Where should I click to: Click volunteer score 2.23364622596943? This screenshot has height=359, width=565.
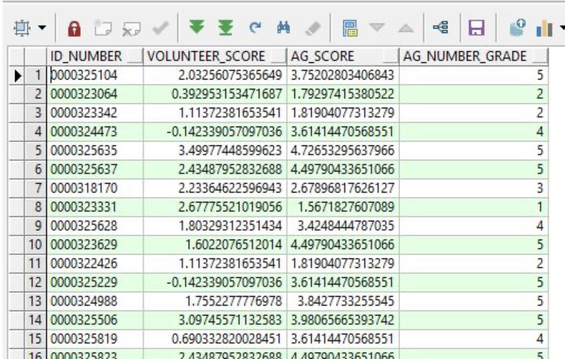(x=215, y=188)
